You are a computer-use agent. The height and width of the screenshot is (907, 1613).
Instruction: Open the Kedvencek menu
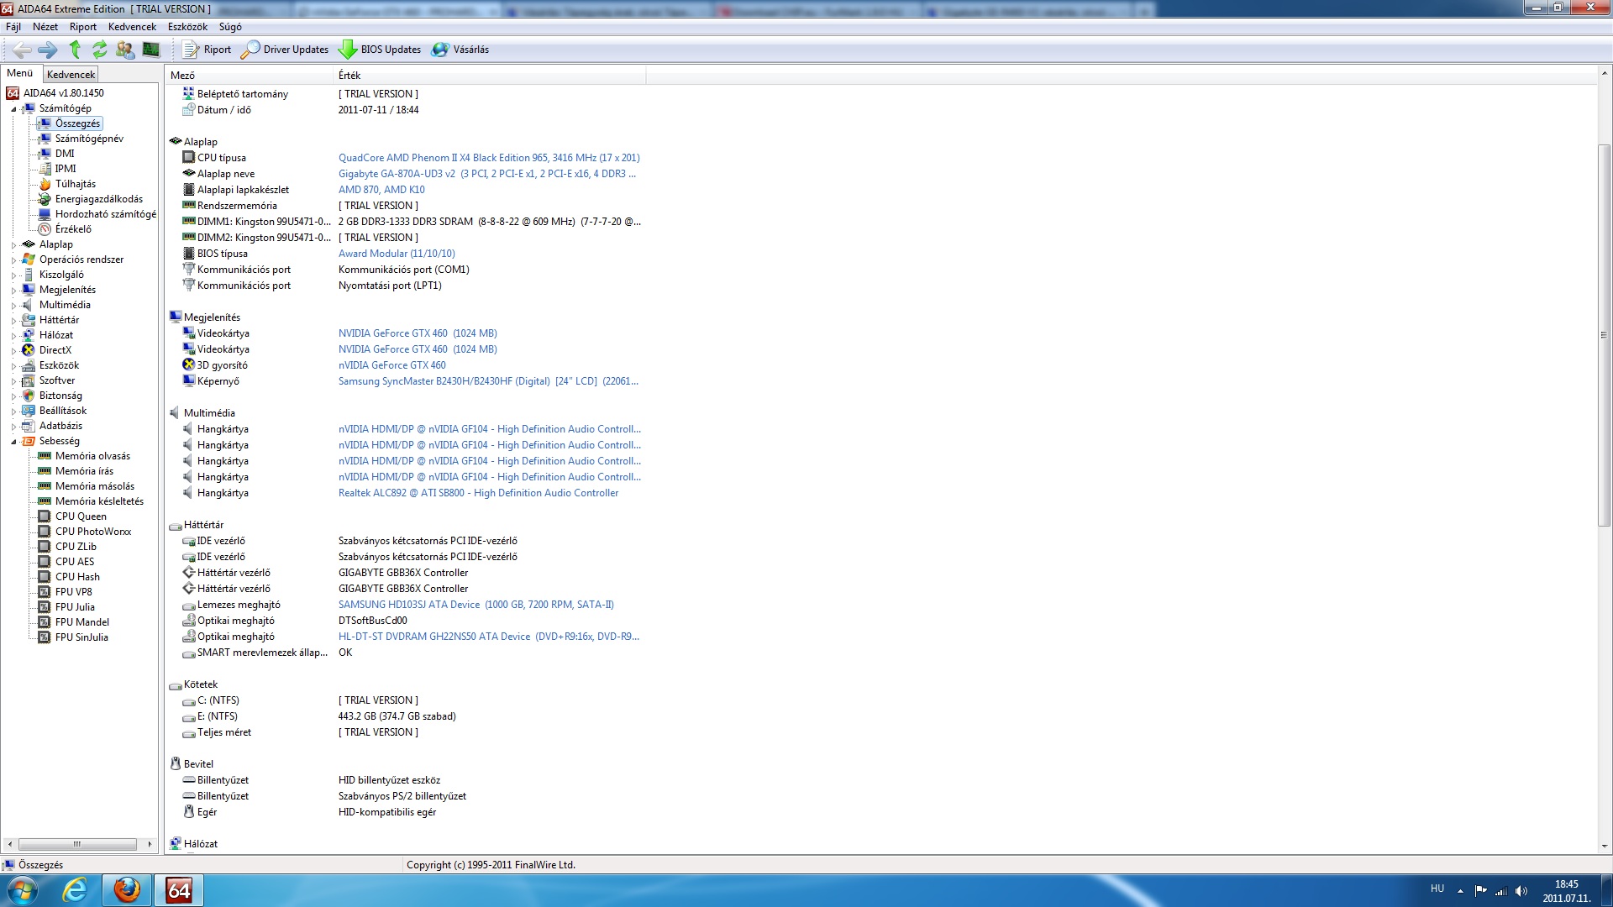[x=132, y=27]
